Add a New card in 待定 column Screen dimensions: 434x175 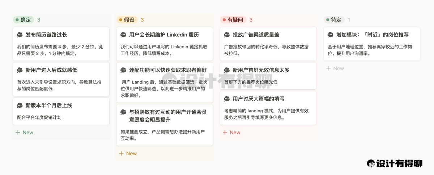pyautogui.click(x=335, y=68)
